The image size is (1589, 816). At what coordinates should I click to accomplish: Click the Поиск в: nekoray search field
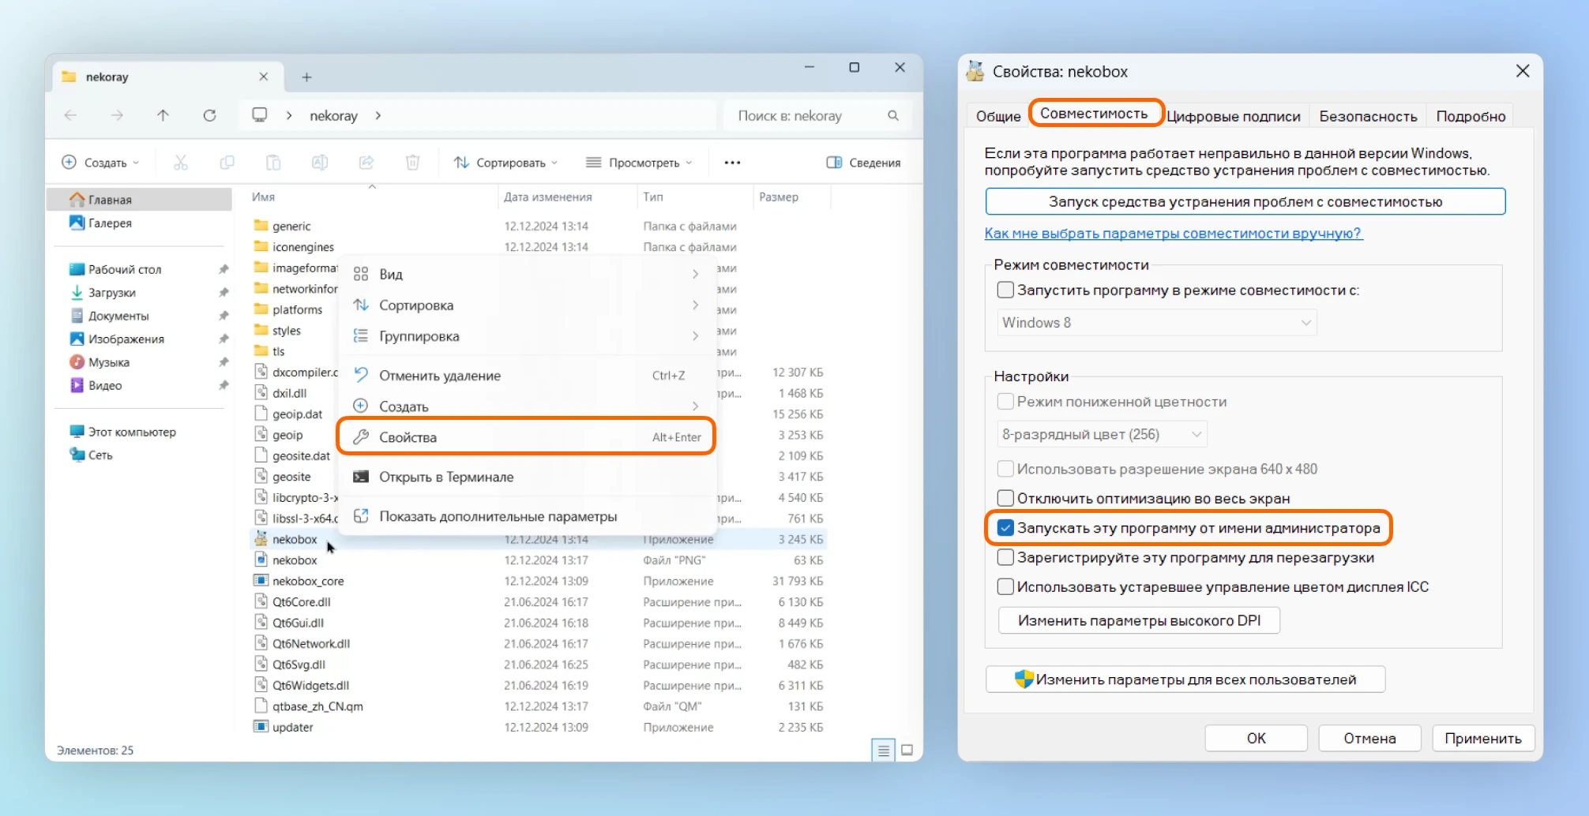pyautogui.click(x=806, y=115)
